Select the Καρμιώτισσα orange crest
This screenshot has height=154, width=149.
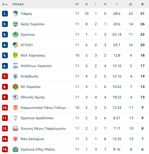coord(15,108)
